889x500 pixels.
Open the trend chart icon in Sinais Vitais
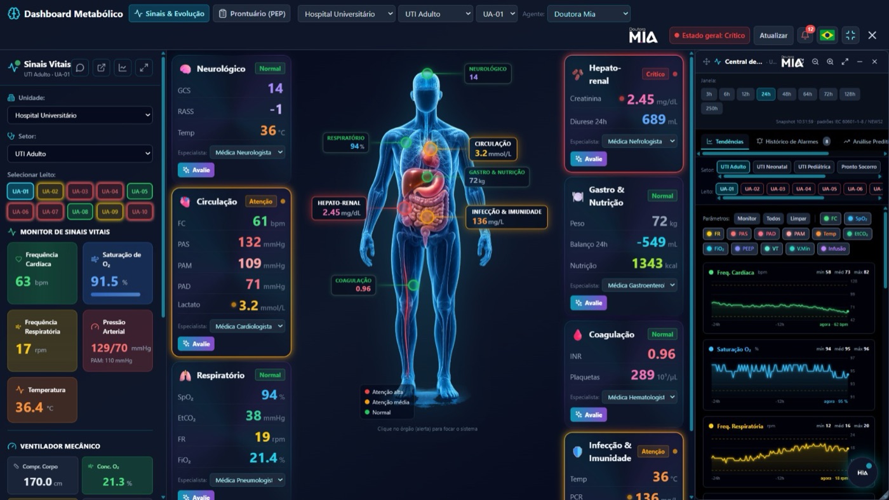[x=123, y=68]
